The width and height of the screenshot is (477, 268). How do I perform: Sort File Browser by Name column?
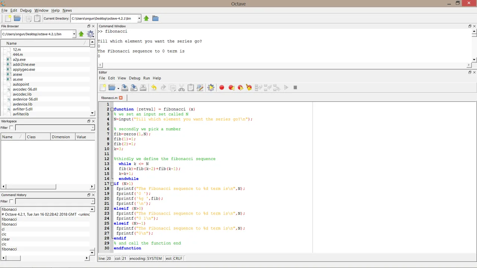click(x=45, y=43)
